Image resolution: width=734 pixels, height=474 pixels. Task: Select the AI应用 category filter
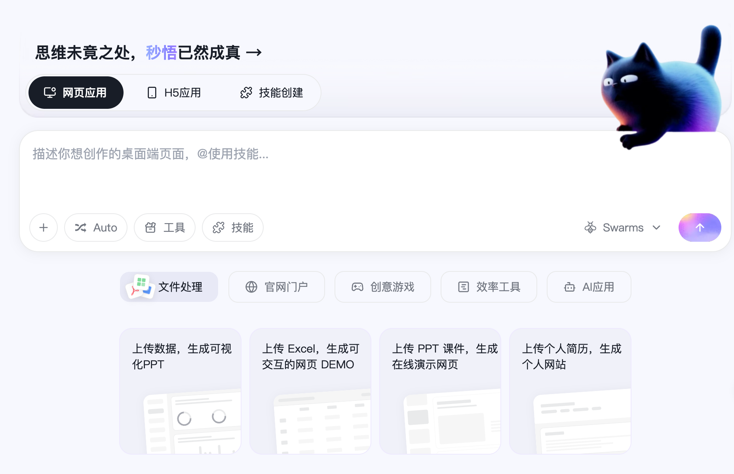(x=588, y=287)
